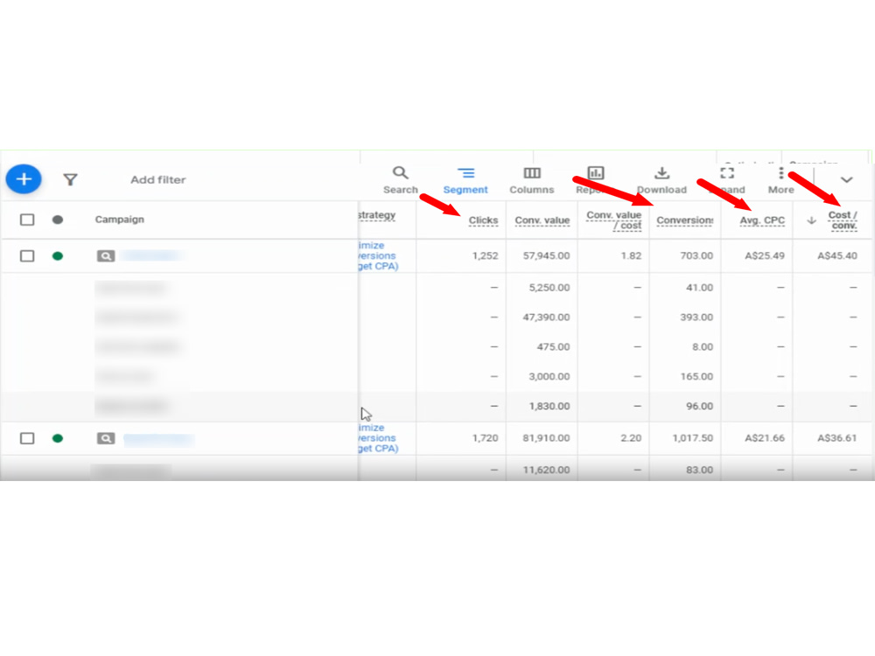Screen dimensions: 875x656
Task: Collapse the chart with the chevron
Action: tap(846, 179)
